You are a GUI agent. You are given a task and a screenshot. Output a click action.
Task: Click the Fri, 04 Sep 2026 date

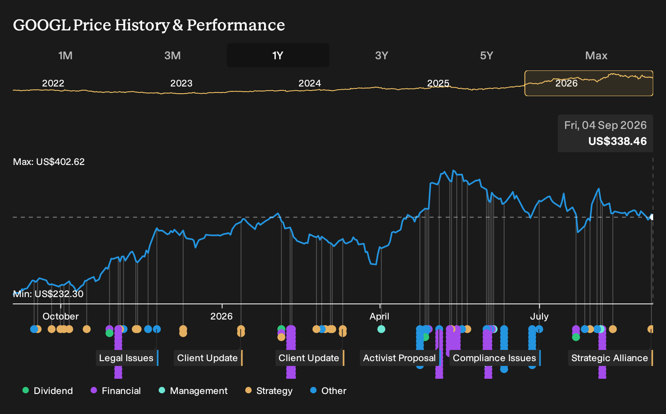pos(605,125)
